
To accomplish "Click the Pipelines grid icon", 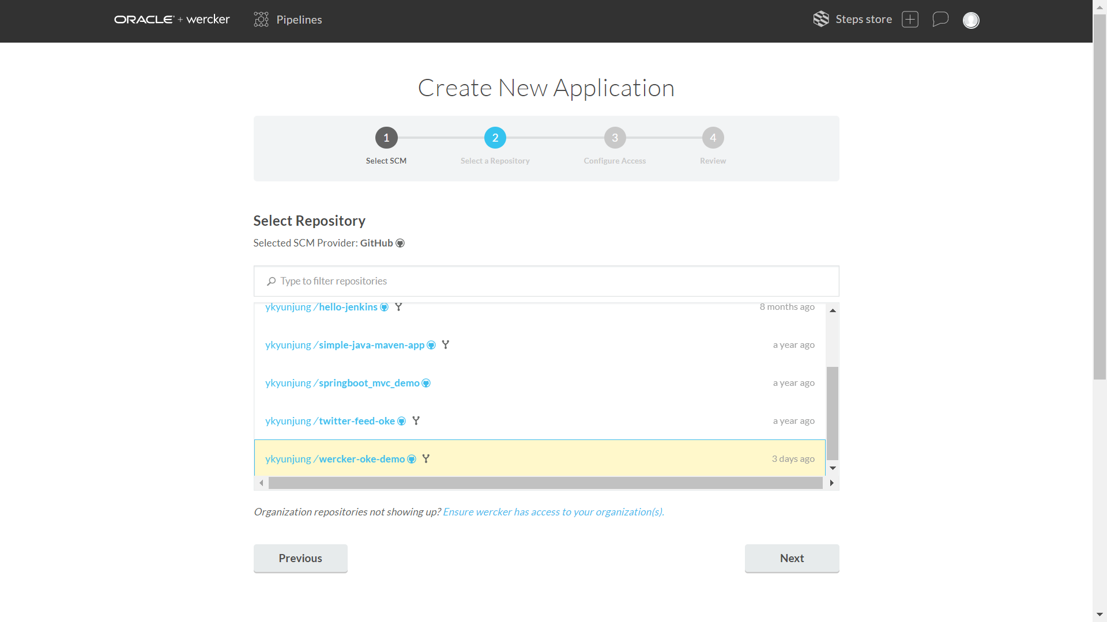I will pyautogui.click(x=261, y=20).
